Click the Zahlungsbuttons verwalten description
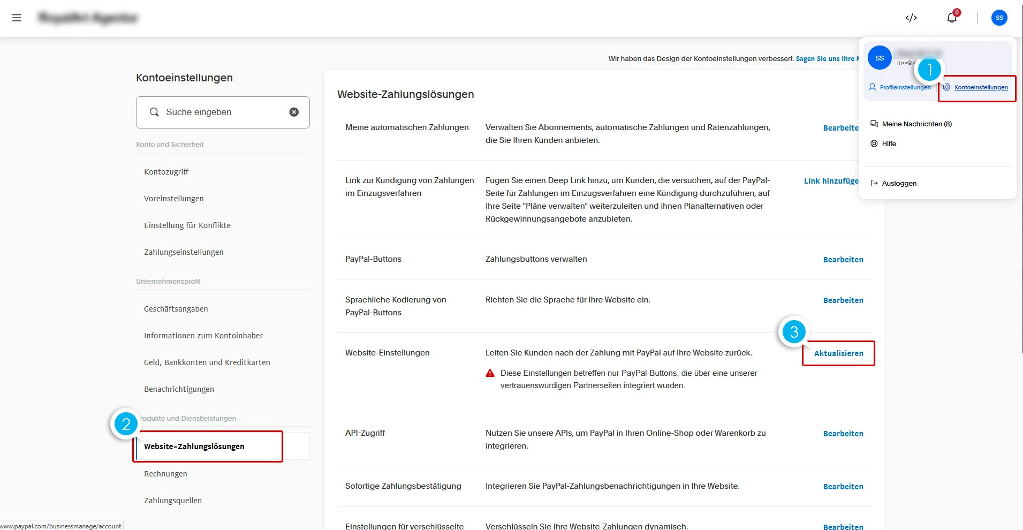1023x530 pixels. click(x=536, y=259)
